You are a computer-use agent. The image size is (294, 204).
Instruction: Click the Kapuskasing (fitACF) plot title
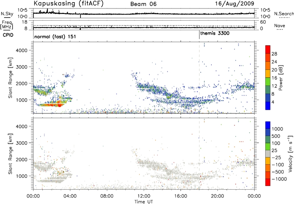pos(68,3)
